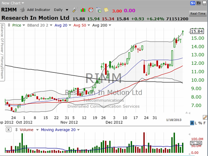Click the red 3.00 value
208x156 pixels.
tap(117, 11)
